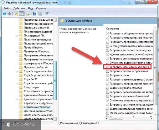Click the Export list toolbar icon
Screen dimensions: 159x130
(x=28, y=14)
